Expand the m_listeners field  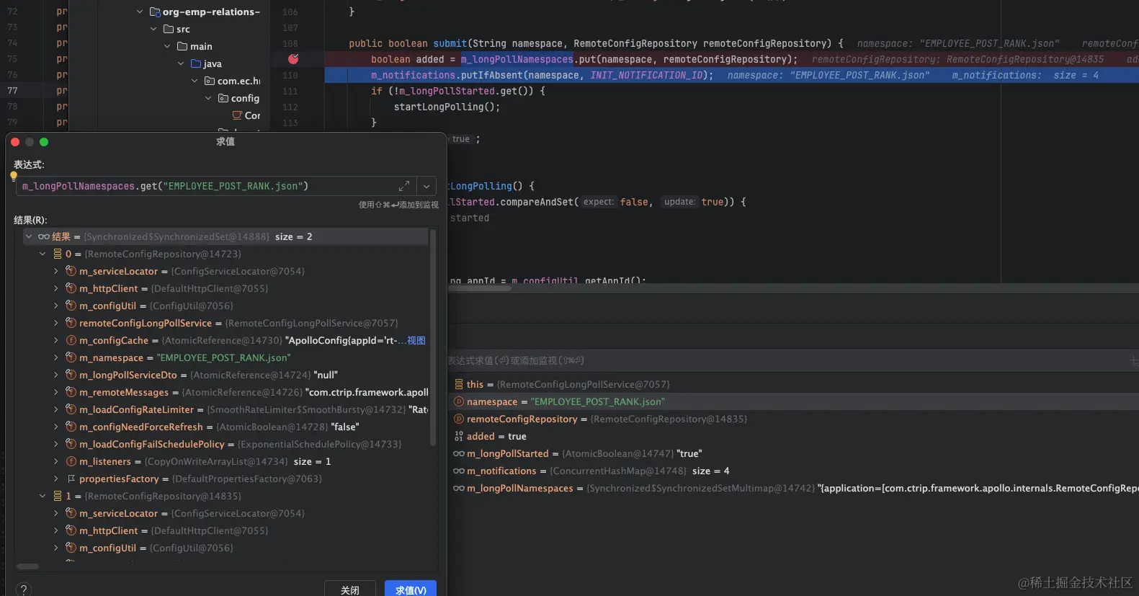[x=56, y=461]
